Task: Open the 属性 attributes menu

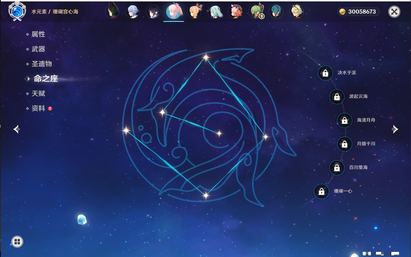Action: tap(38, 34)
